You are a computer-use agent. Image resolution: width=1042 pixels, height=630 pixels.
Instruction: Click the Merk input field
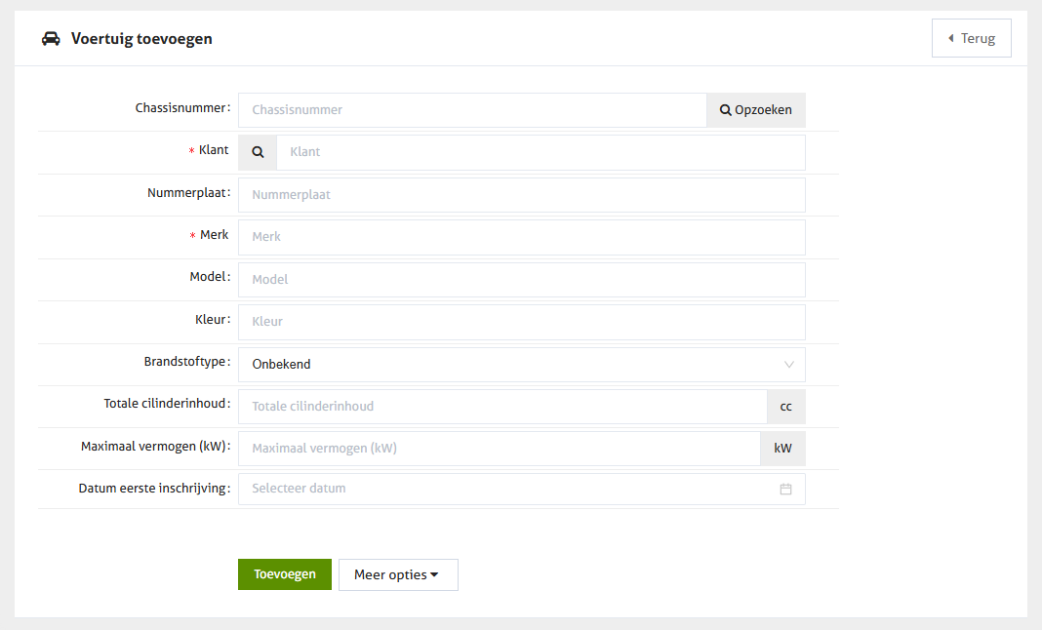(521, 237)
